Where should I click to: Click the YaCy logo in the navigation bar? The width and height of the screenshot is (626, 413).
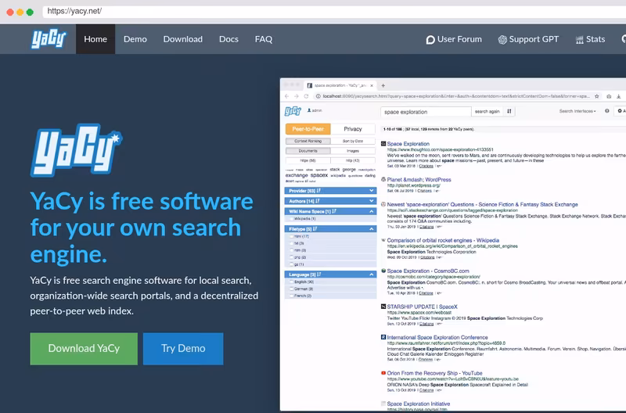[x=49, y=38]
